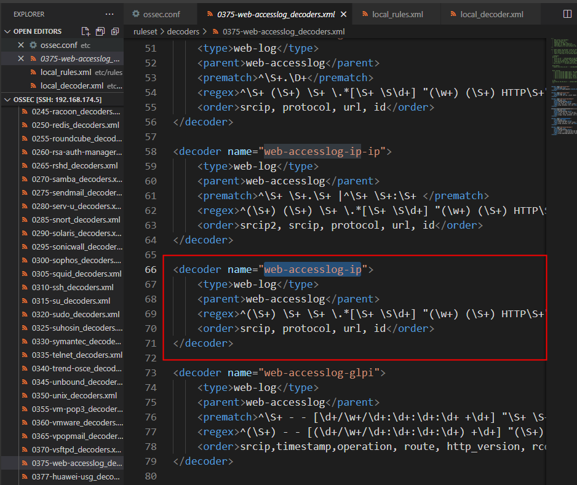Open 0365-vpopmail_decoders file
This screenshot has height=485, width=577.
tap(63, 436)
